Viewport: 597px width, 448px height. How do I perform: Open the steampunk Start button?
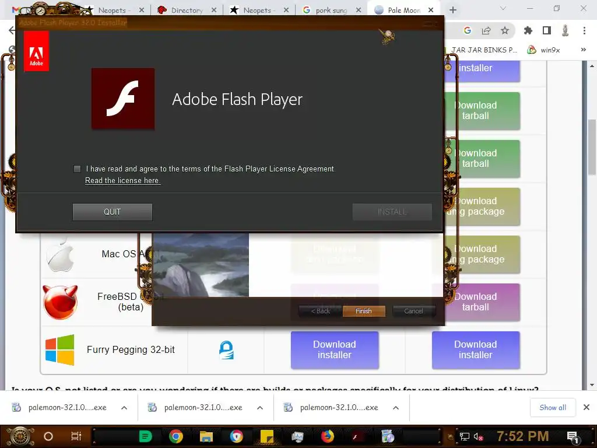[x=20, y=436]
